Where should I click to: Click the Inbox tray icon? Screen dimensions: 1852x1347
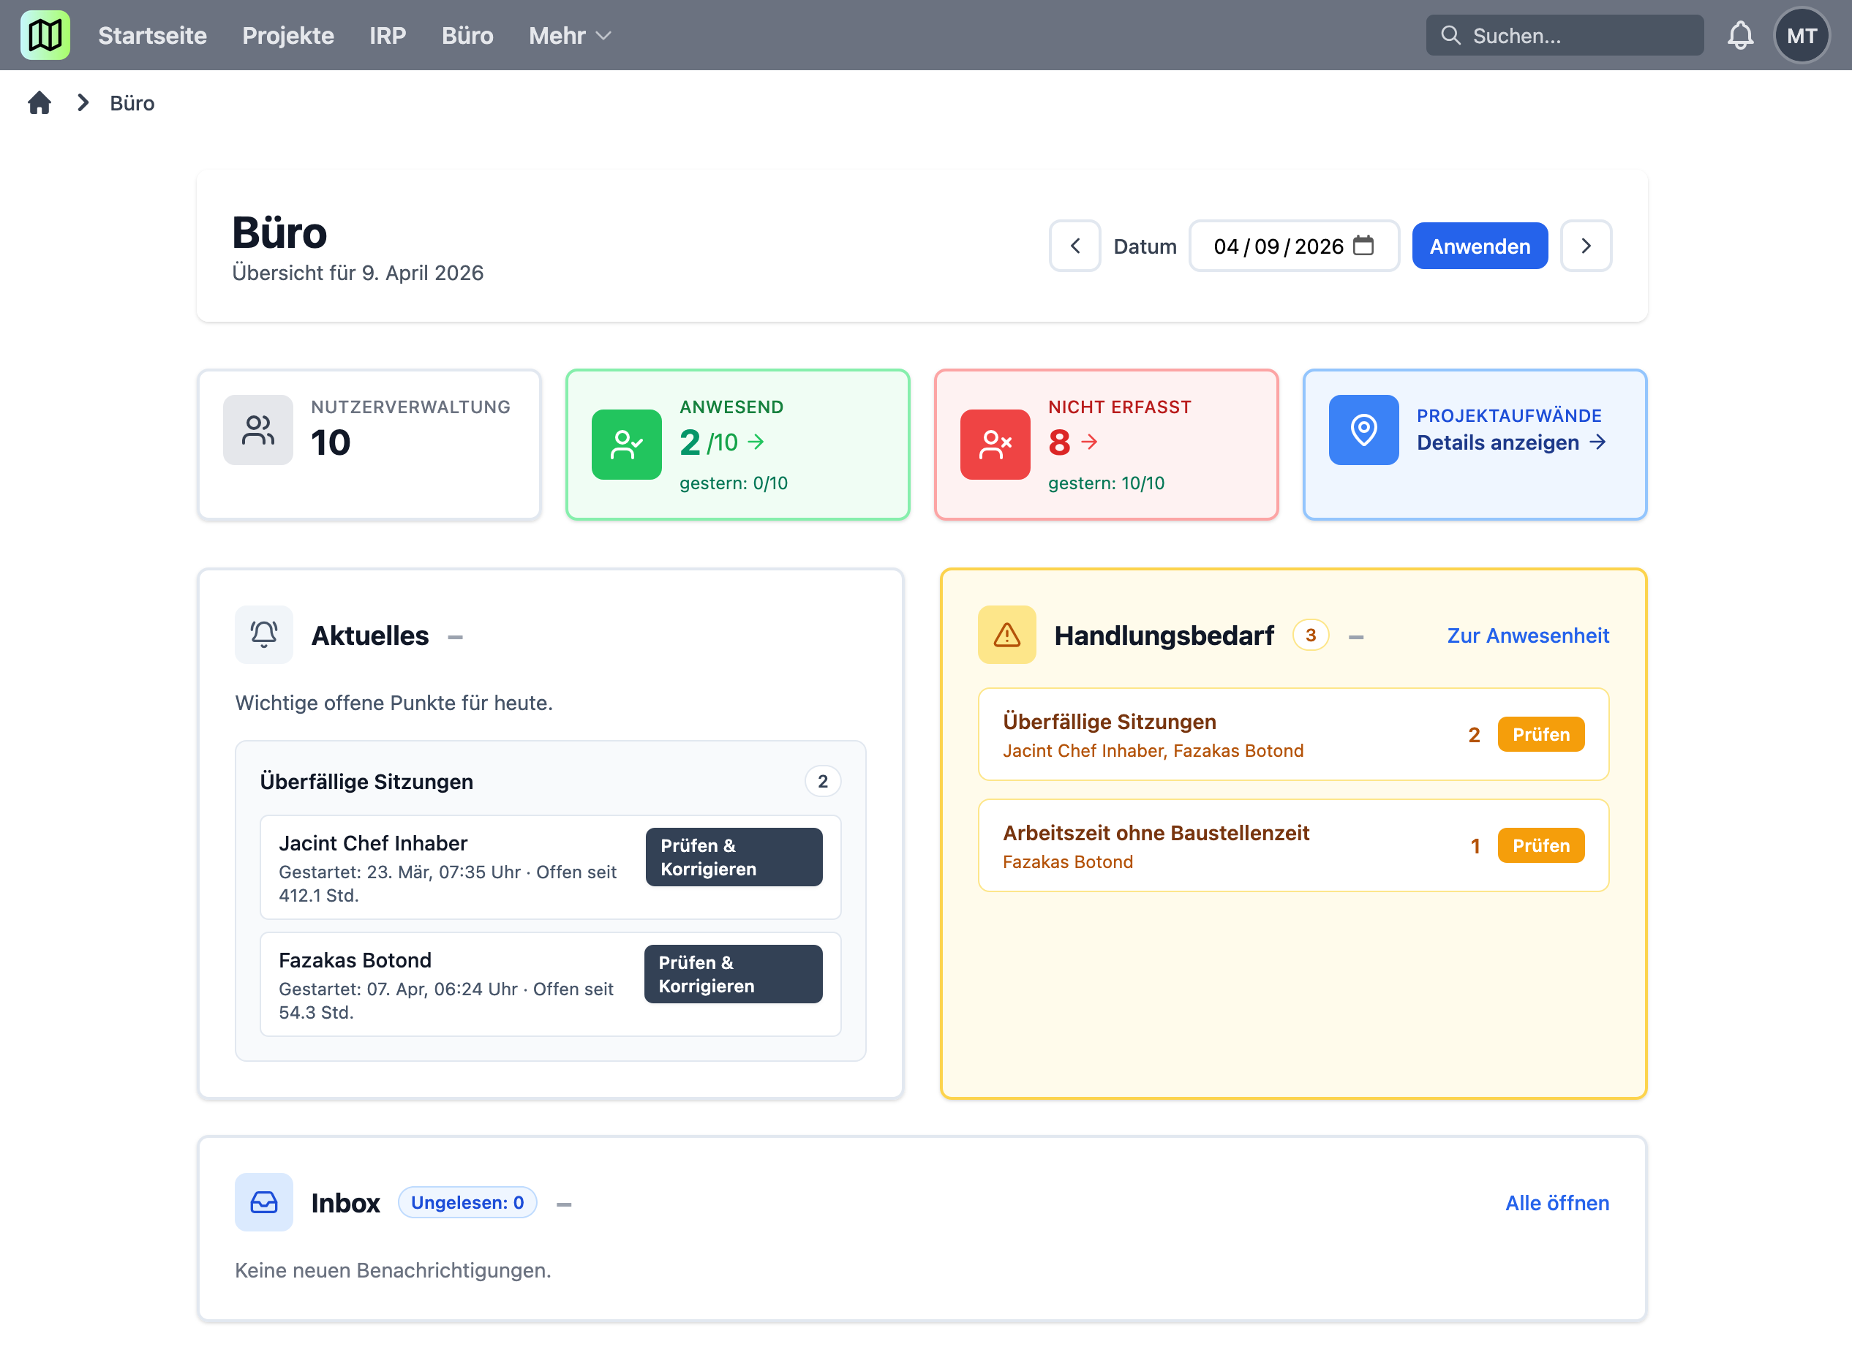pyautogui.click(x=264, y=1202)
